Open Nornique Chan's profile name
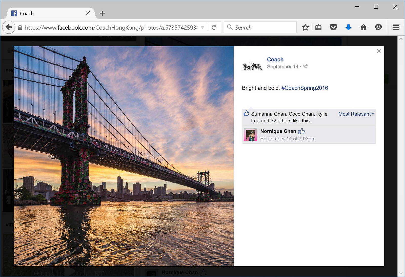Image resolution: width=405 pixels, height=277 pixels. pos(278,131)
